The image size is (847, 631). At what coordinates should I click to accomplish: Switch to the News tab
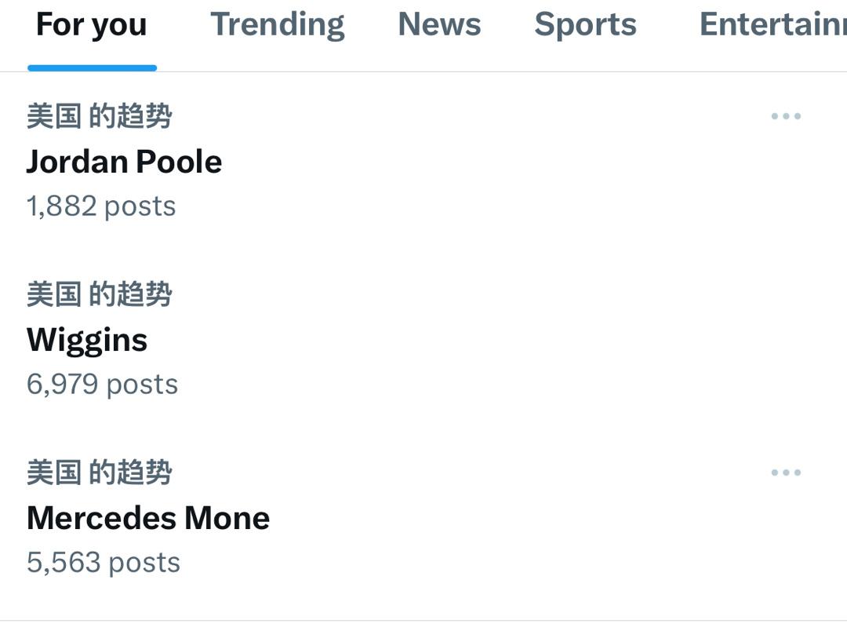tap(439, 25)
